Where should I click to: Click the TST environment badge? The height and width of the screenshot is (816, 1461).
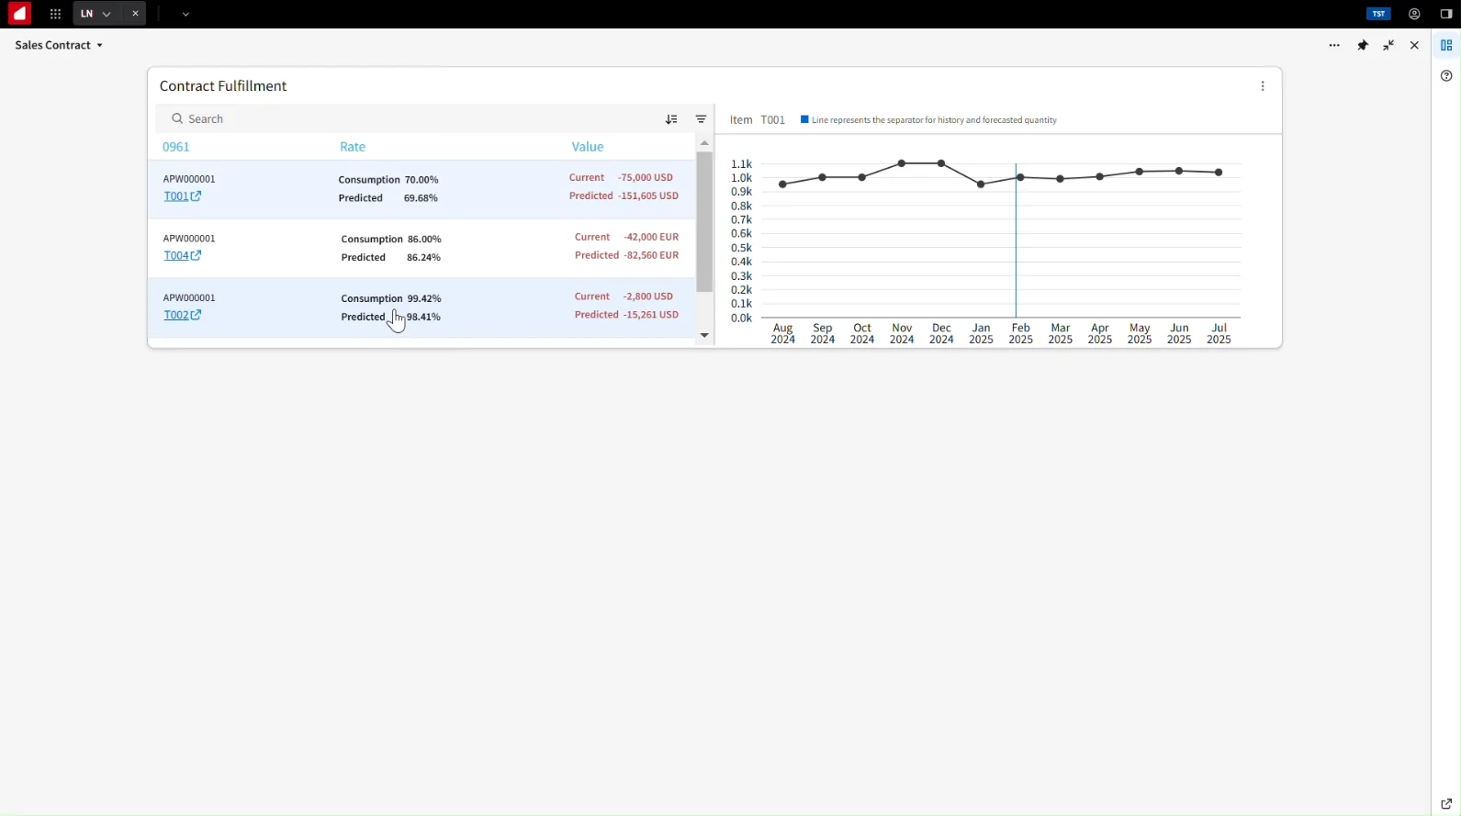1378,14
